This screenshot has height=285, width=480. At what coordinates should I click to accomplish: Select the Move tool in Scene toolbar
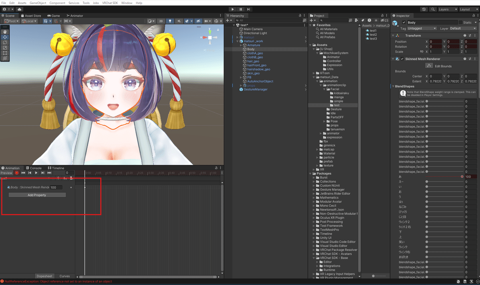[5, 37]
